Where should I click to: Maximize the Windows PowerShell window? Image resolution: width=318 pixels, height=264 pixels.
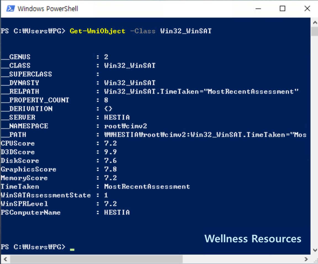[x=282, y=9]
